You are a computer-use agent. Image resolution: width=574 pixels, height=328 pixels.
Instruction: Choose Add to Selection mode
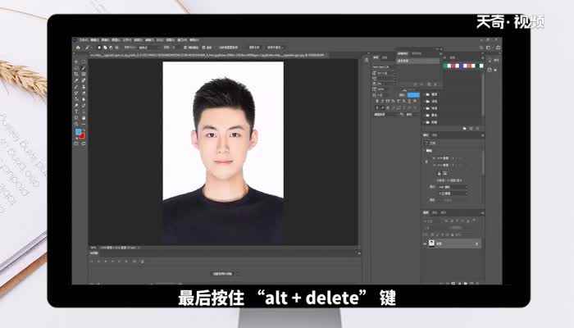pyautogui.click(x=105, y=48)
